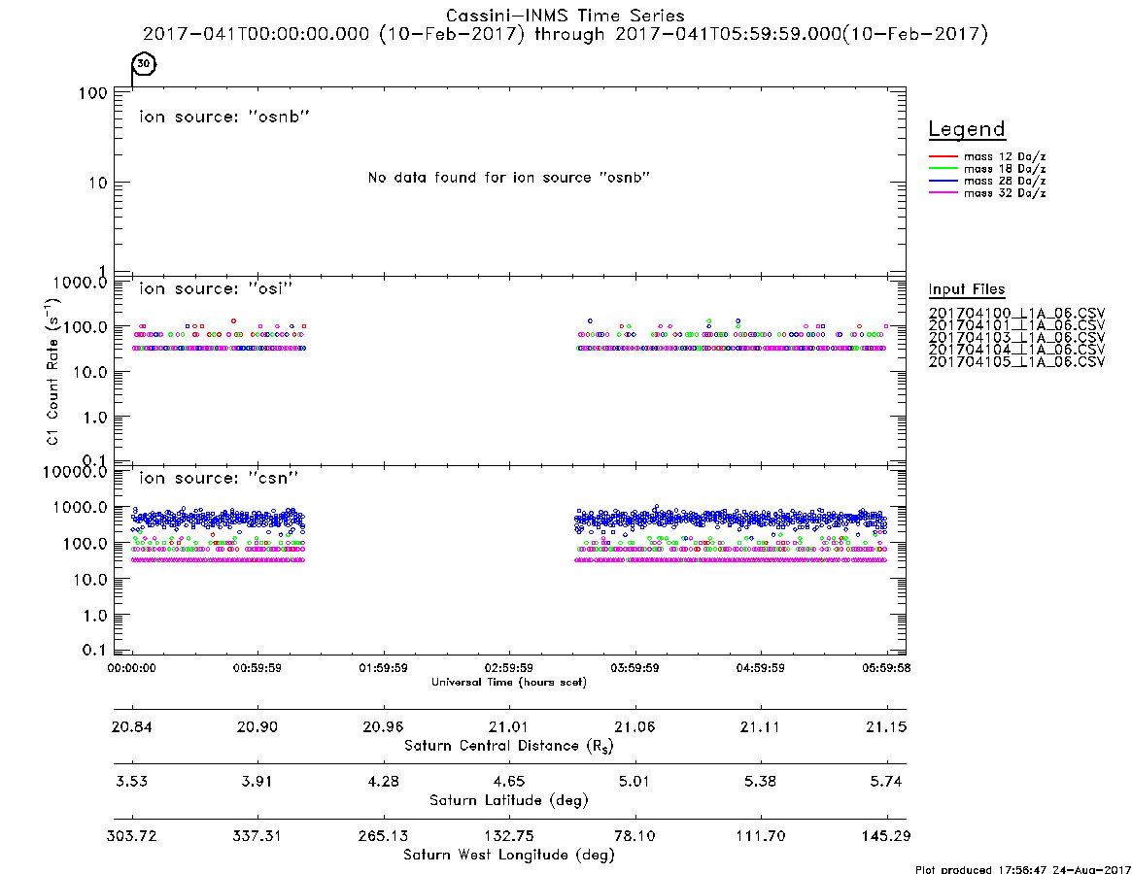Select file 201704103_L1A_06.CSV

tap(1016, 338)
